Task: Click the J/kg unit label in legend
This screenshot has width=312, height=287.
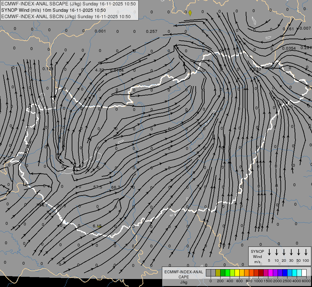Action: coord(184,282)
